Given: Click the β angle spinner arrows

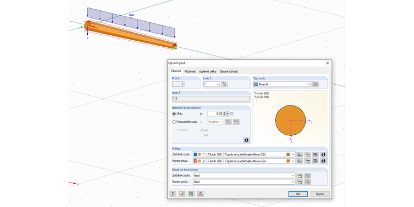Looking at the screenshot, I should [224, 114].
